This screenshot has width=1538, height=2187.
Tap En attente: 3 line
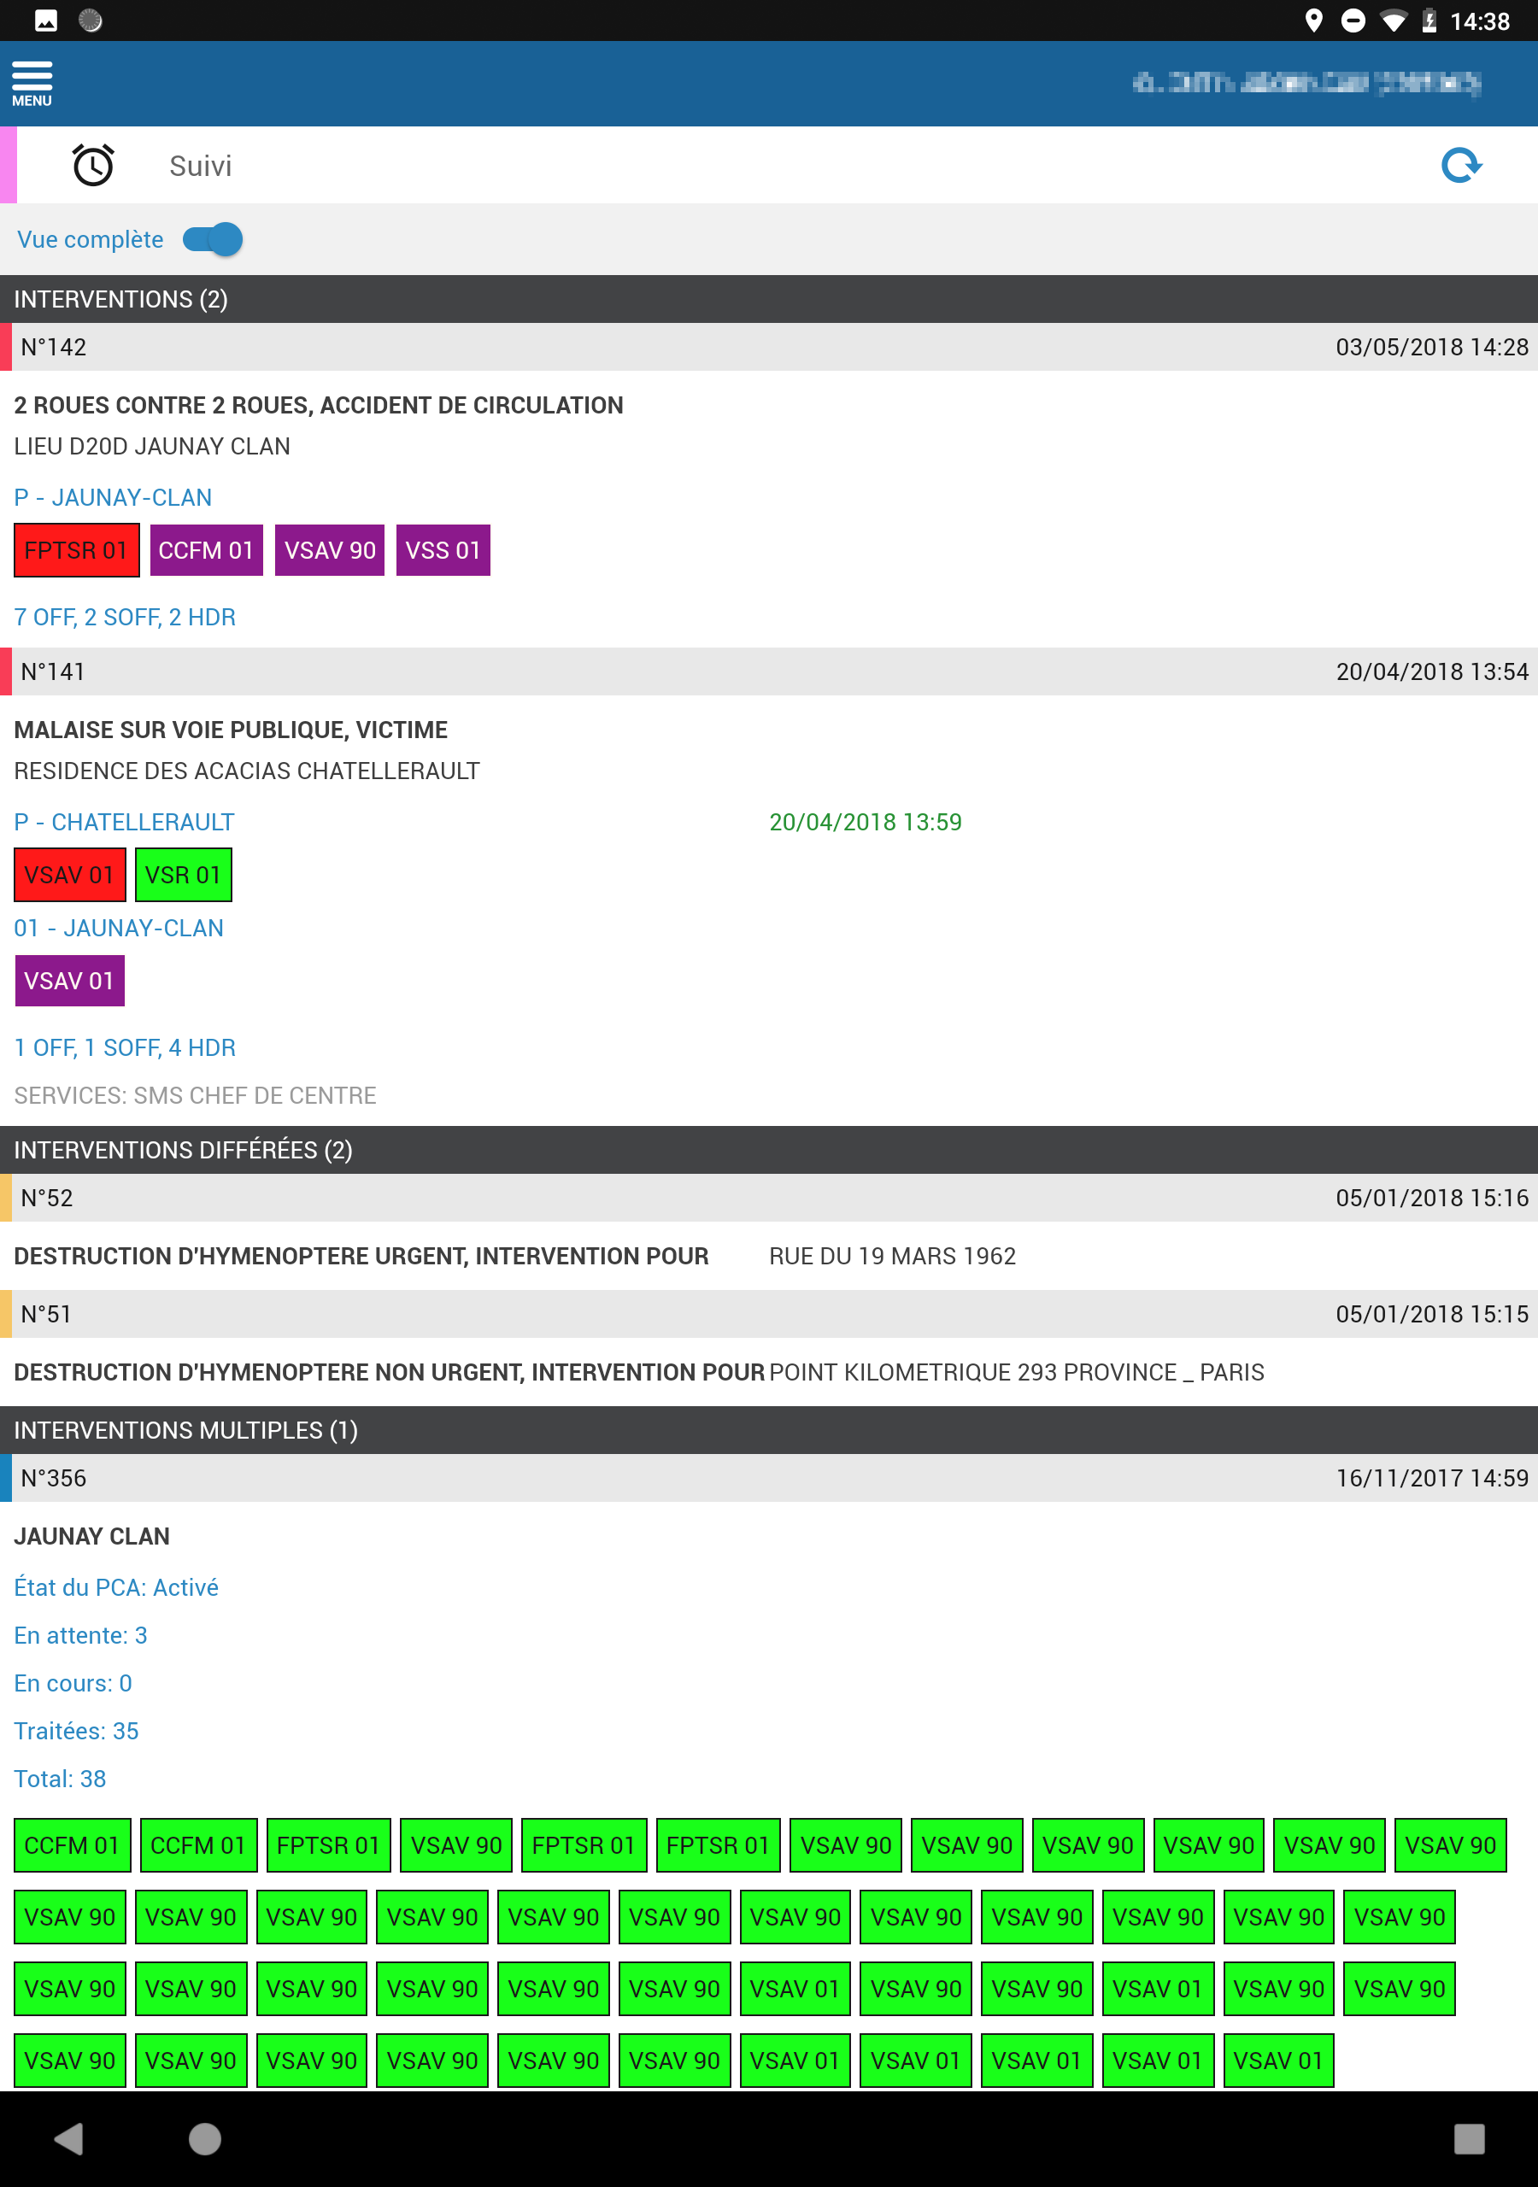(x=81, y=1635)
